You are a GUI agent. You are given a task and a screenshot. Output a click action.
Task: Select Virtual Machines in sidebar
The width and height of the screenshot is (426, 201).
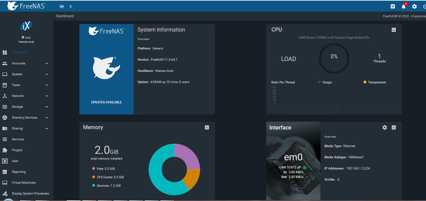[x=23, y=183]
